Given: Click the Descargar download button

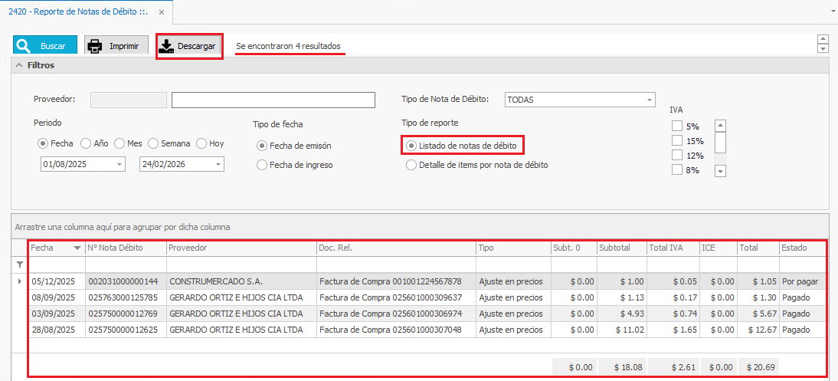Looking at the screenshot, I should 188,46.
